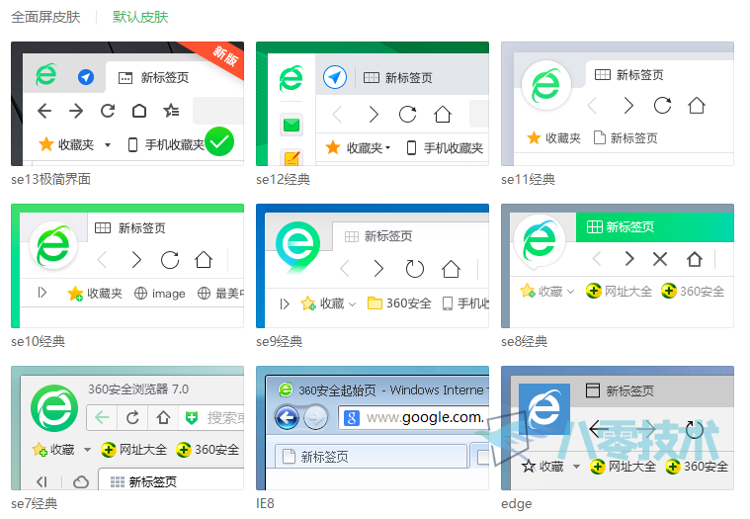Click 手机收藏夹 in the se12经典 preview

[x=445, y=148]
